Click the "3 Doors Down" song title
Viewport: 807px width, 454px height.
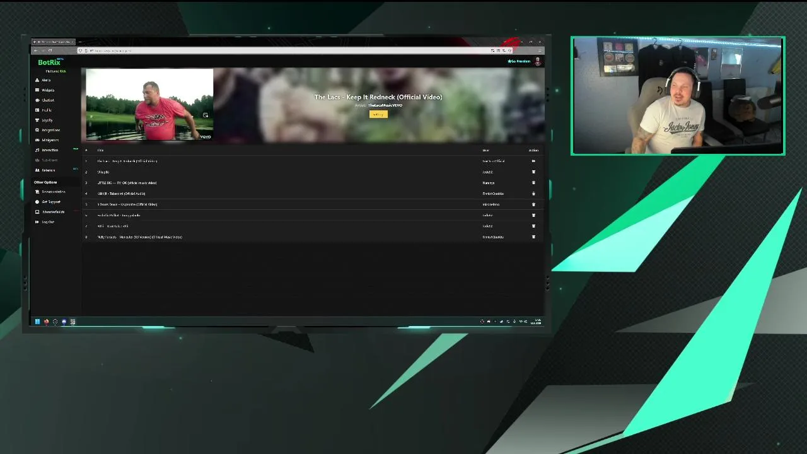pyautogui.click(x=127, y=204)
